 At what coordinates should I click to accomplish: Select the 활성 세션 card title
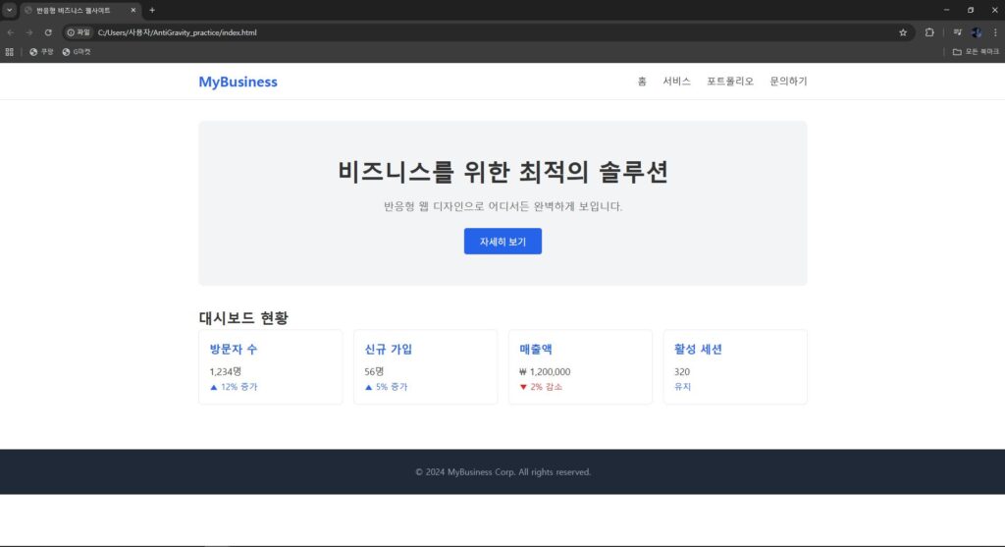698,350
